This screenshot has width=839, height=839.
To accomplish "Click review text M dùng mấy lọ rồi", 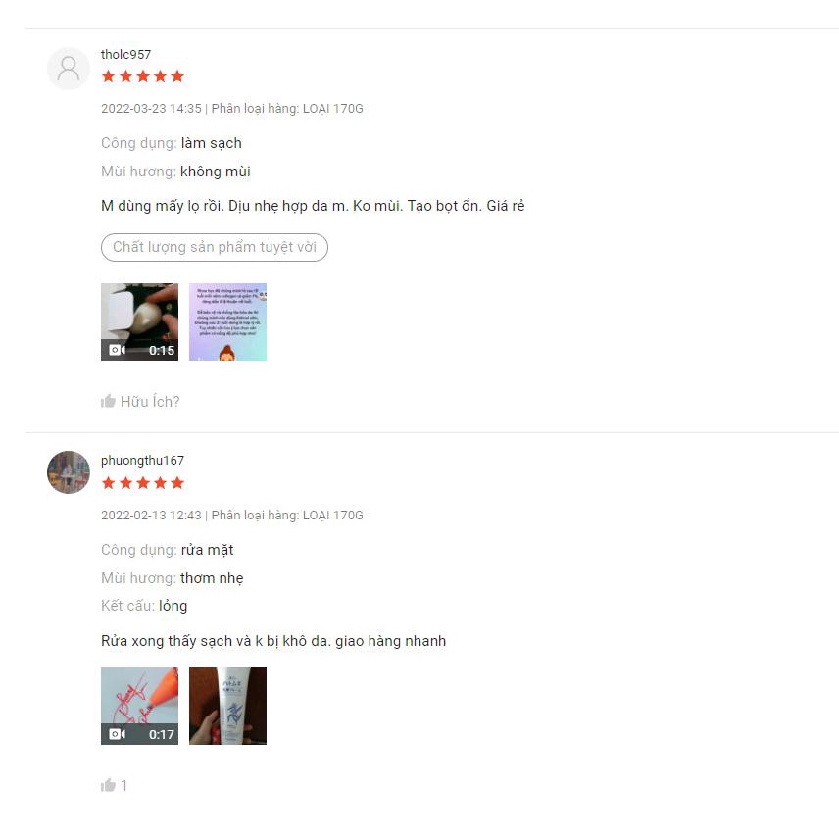I will tap(162, 206).
